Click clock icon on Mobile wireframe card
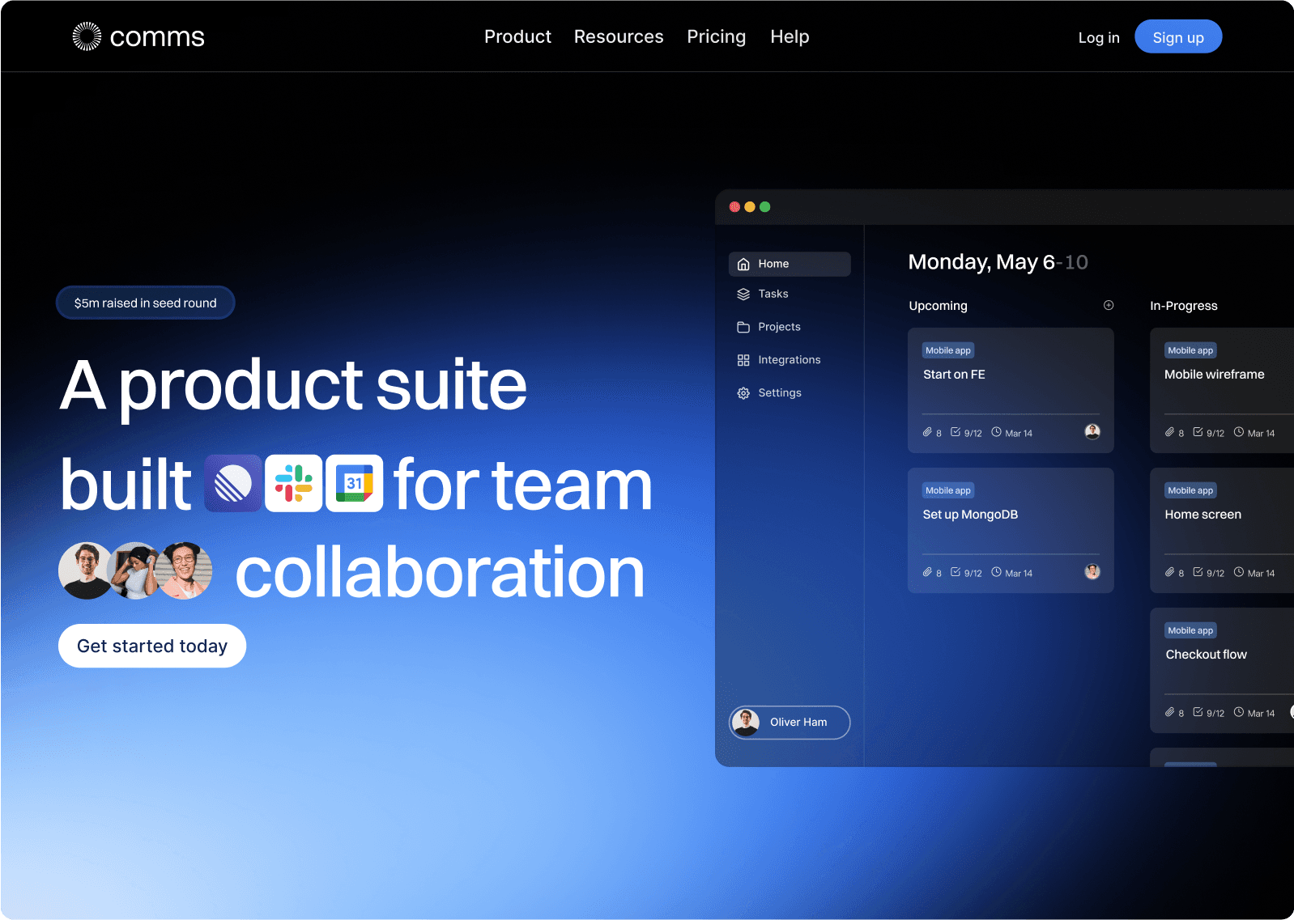Screen dimensions: 1294x920 (1239, 432)
